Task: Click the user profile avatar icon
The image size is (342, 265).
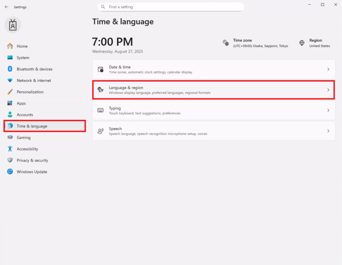Action: point(13,25)
